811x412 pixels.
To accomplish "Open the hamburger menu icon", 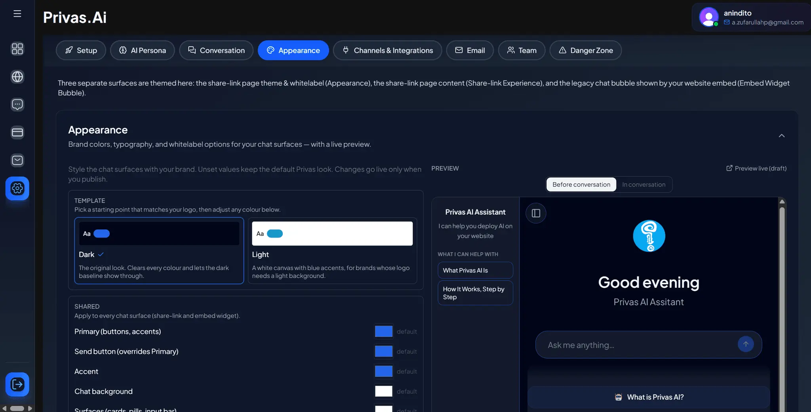I will click(17, 14).
